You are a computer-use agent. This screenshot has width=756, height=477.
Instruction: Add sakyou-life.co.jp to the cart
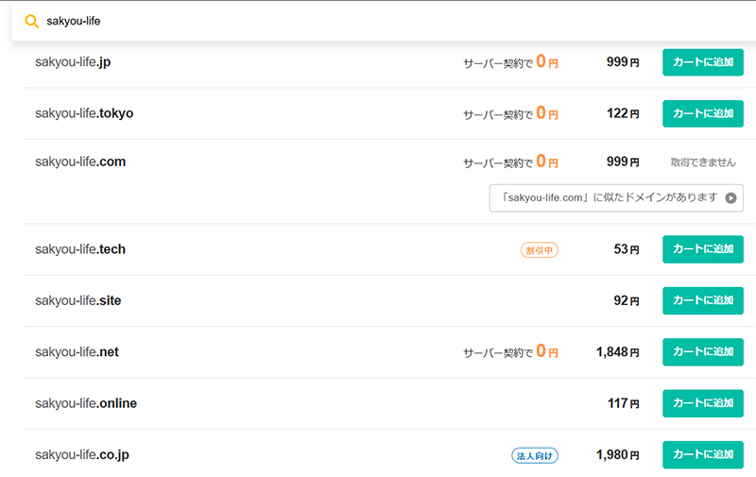702,454
